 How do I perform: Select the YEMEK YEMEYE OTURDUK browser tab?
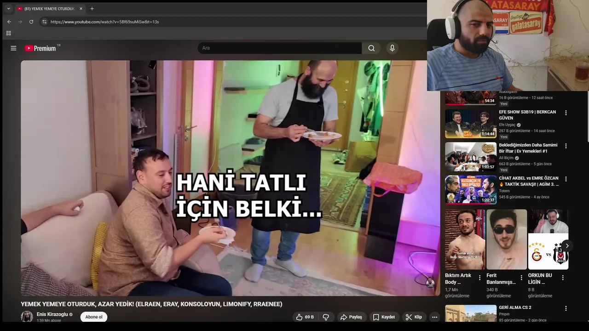pos(50,8)
